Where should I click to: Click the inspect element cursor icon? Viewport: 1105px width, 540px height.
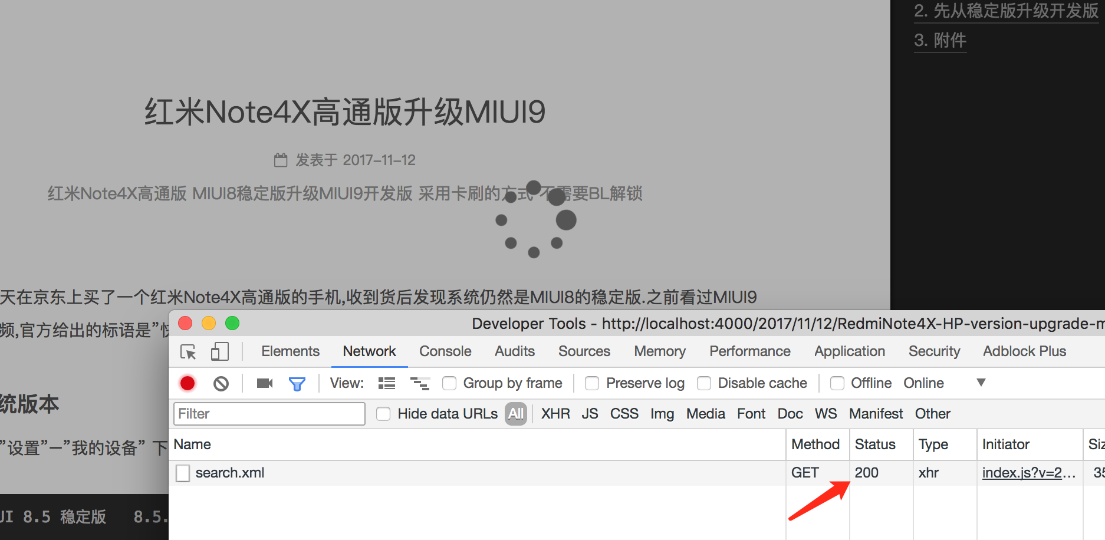[189, 352]
